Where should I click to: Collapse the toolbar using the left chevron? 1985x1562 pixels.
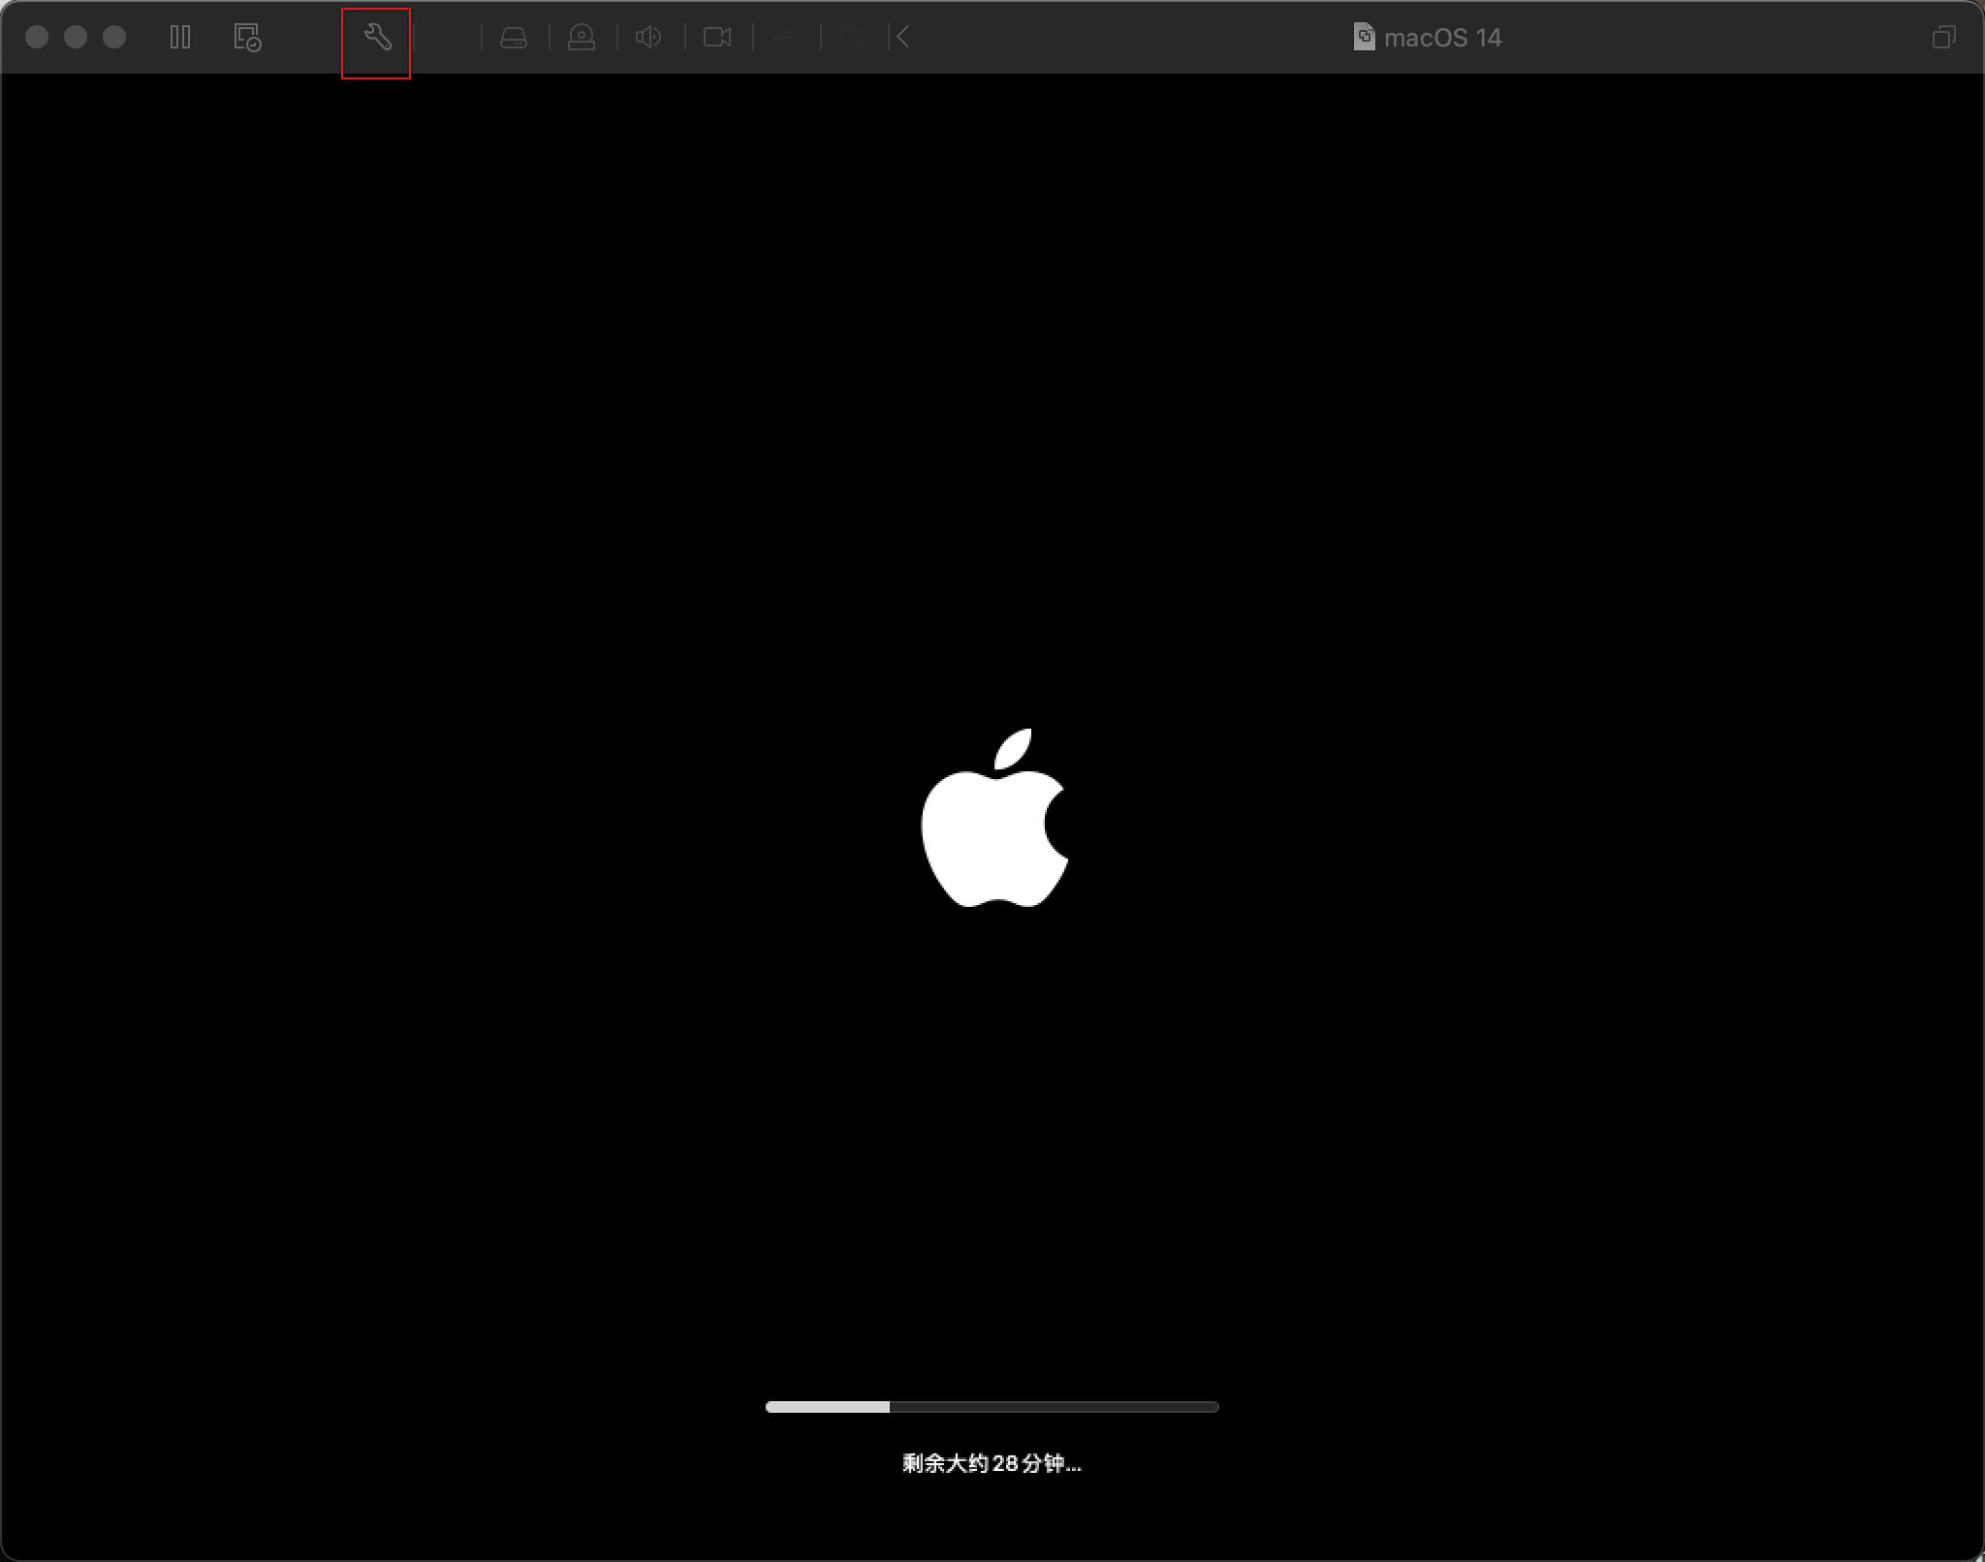point(900,38)
